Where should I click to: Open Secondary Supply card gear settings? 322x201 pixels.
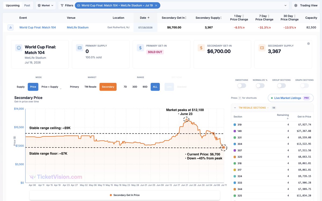coord(309,43)
